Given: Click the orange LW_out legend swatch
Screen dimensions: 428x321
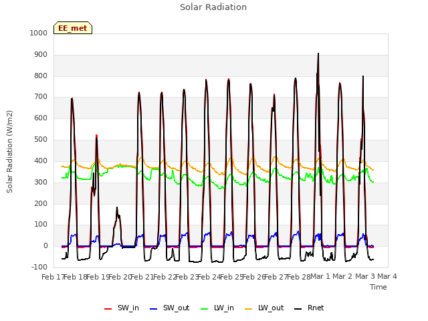Looking at the screenshot, I should 249,309.
